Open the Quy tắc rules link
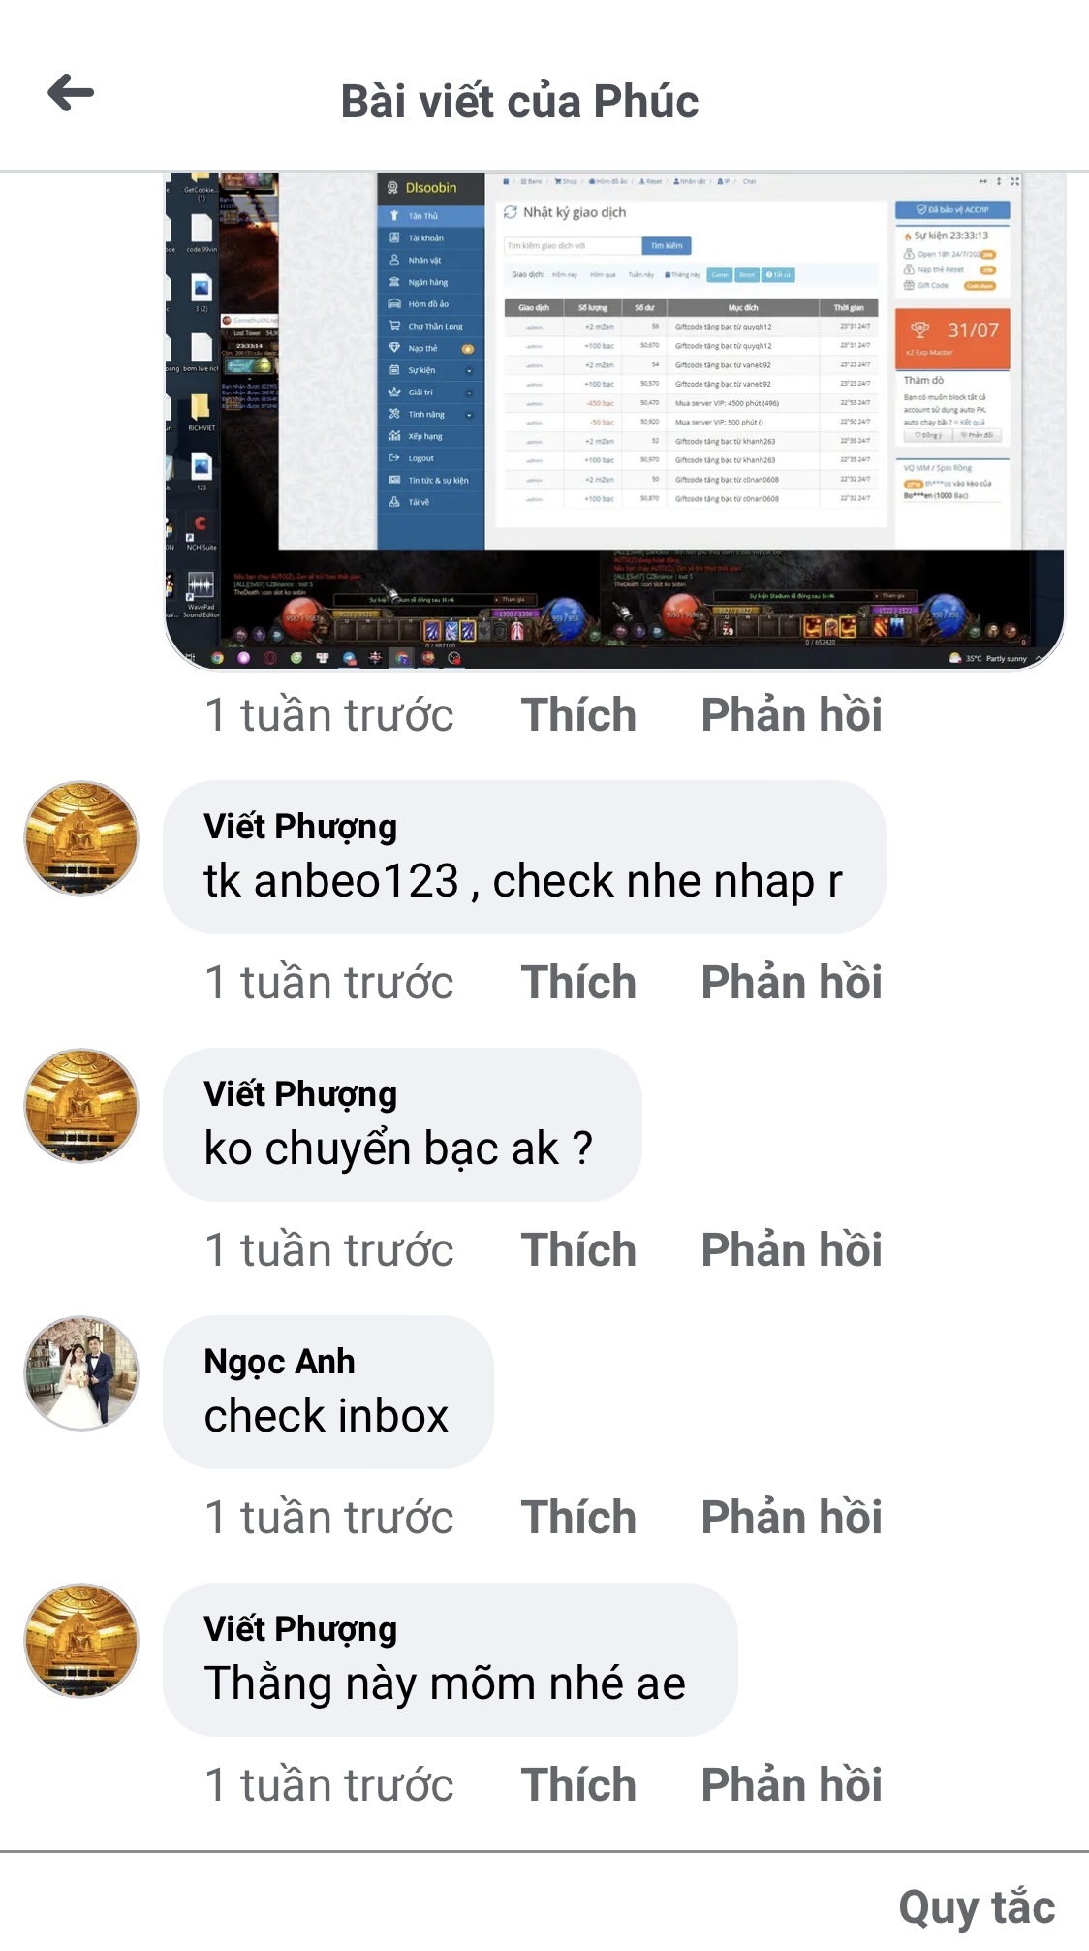This screenshot has height=1951, width=1089. tap(977, 1907)
